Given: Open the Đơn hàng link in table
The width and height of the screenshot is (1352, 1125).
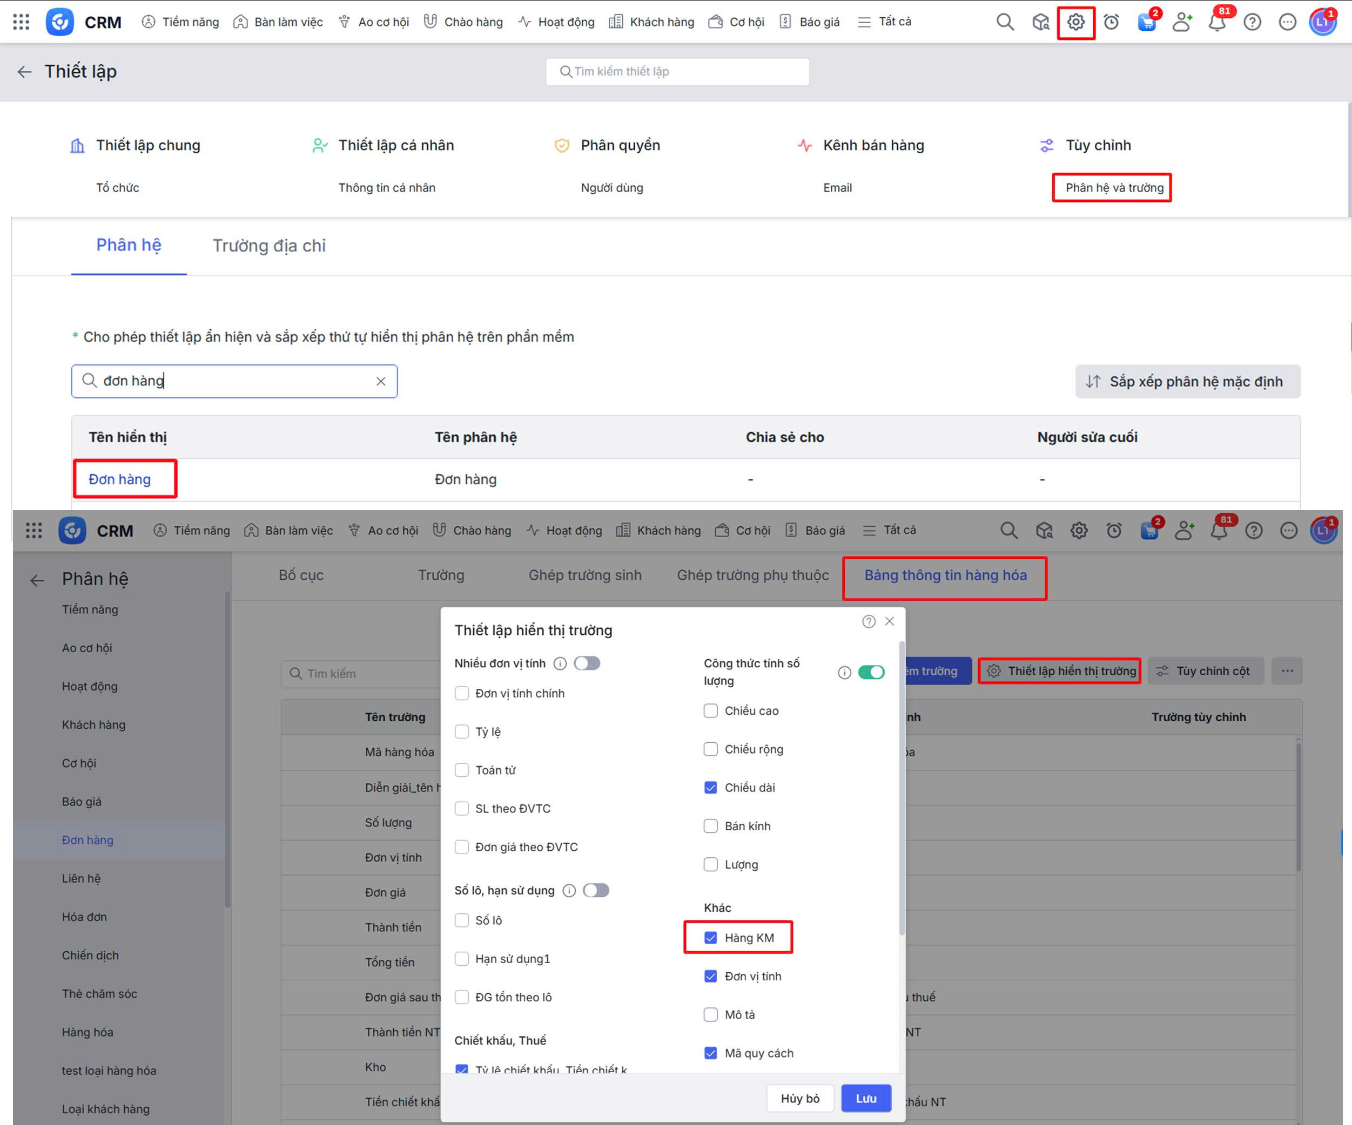Looking at the screenshot, I should 120,479.
